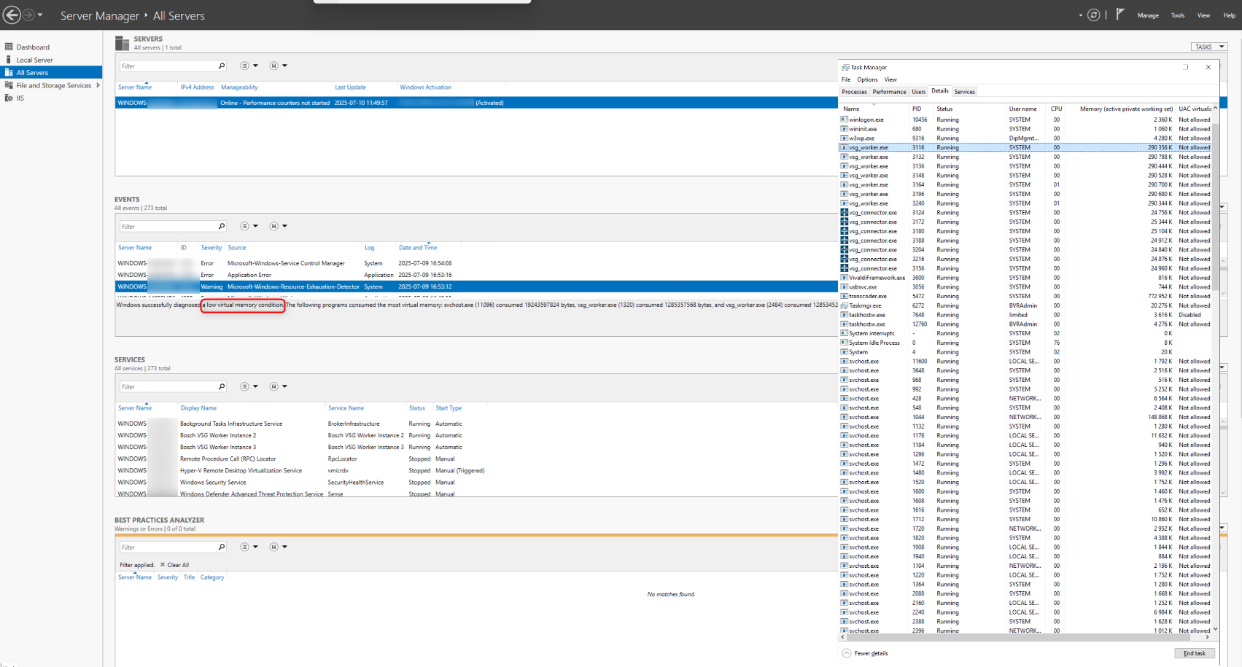Select transcoder.exe process in Task Manager
The image size is (1242, 667).
tap(868, 297)
